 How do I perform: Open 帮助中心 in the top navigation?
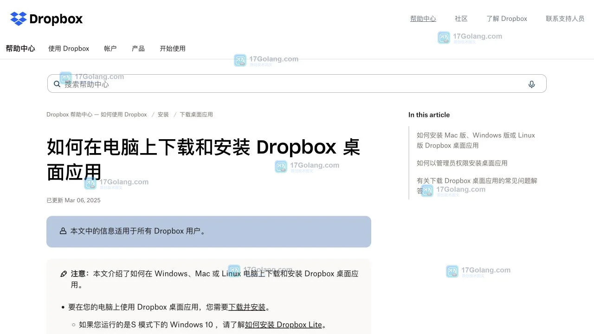[x=423, y=19]
